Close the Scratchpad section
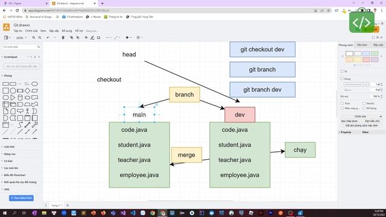This screenshot has width=386, height=217. pyautogui.click(x=39, y=57)
